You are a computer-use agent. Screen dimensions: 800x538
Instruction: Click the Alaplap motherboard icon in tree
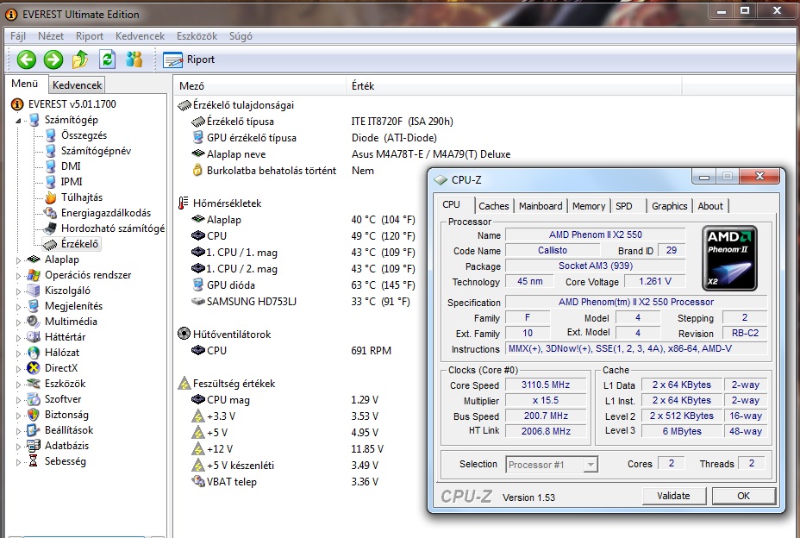(x=33, y=260)
